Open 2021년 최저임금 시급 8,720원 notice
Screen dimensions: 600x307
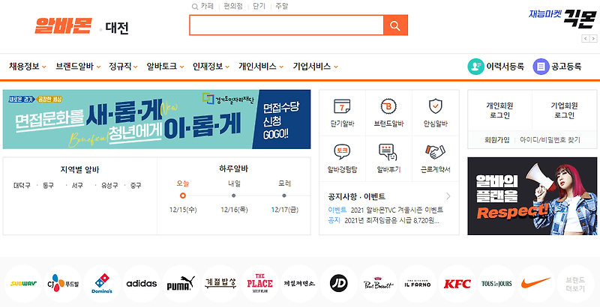pyautogui.click(x=391, y=220)
